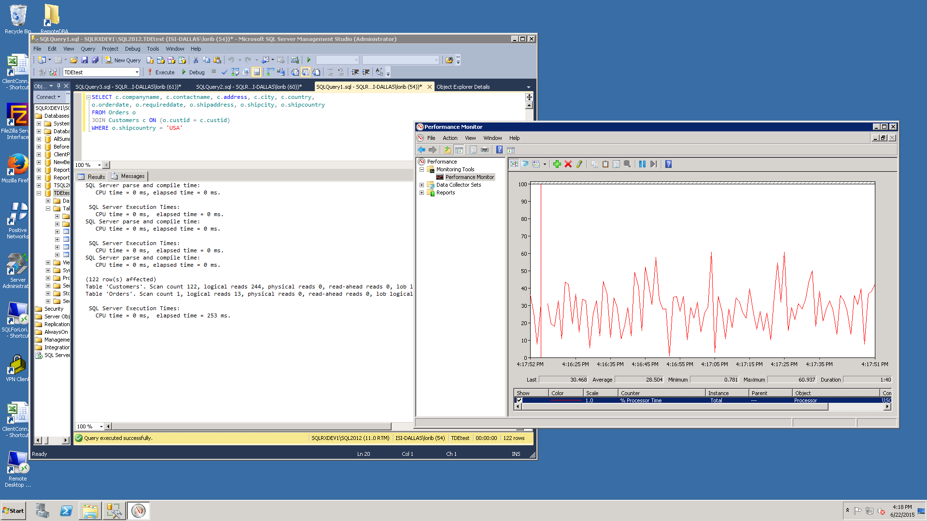The height and width of the screenshot is (521, 927).
Task: Click the Open File folder icon in SSMS
Action: coord(74,60)
